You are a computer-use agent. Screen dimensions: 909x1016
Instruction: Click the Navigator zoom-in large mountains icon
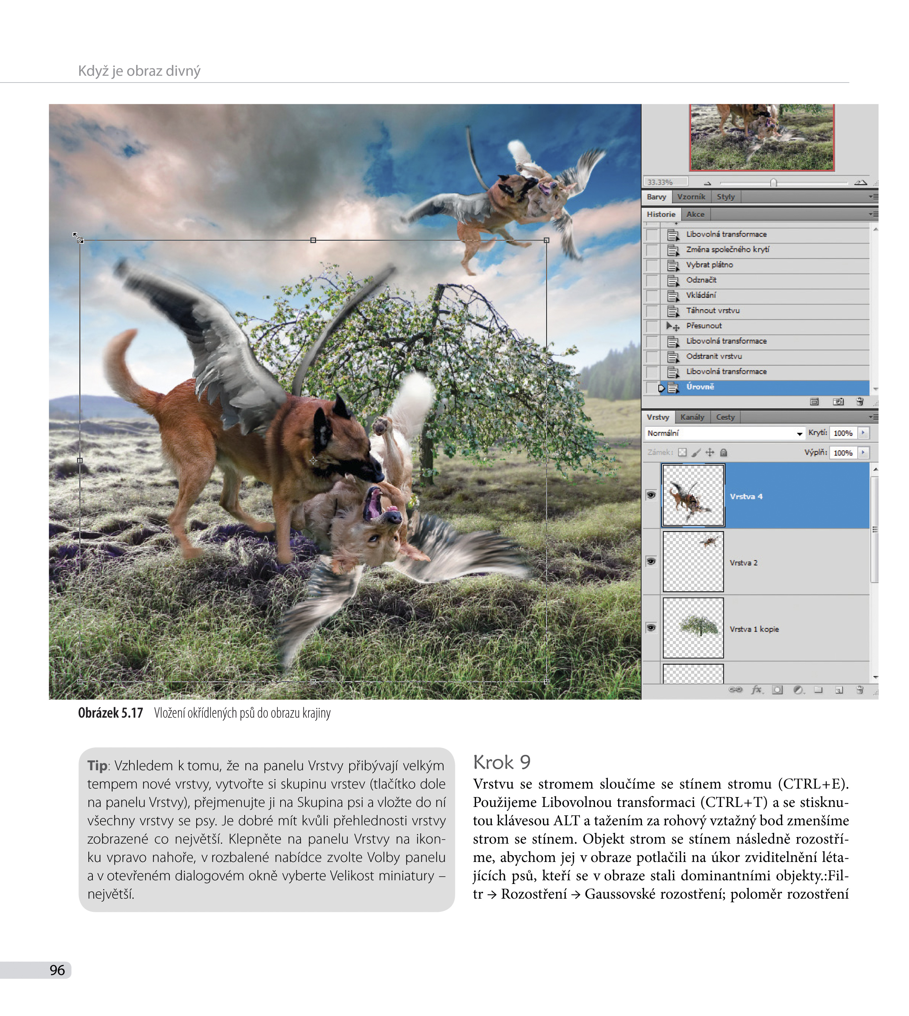[x=860, y=182]
